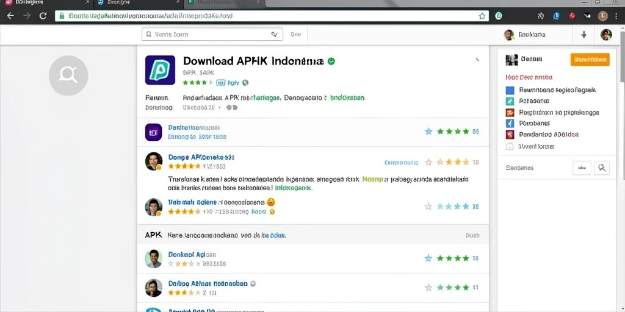This screenshot has width=625, height=312.
Task: Click the teal icon beside Adeaeane
Action: click(x=510, y=101)
